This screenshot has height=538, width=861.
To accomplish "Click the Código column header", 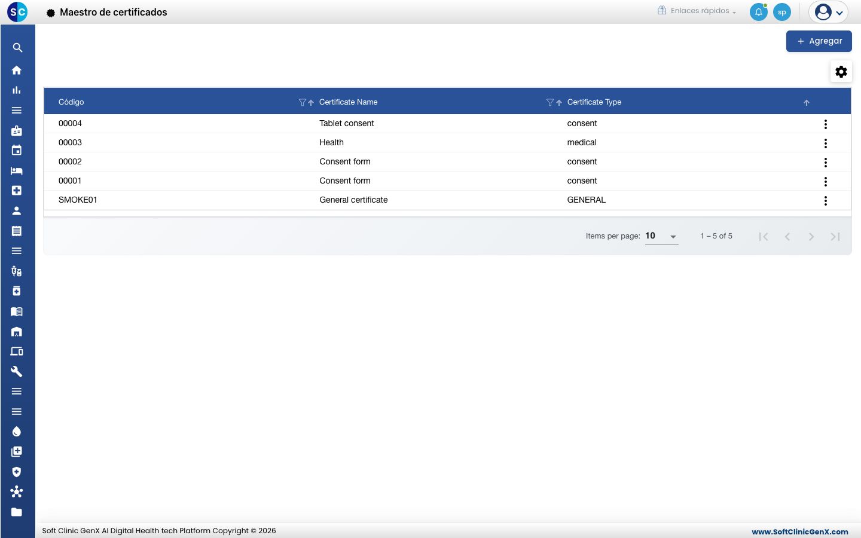I will coord(71,102).
